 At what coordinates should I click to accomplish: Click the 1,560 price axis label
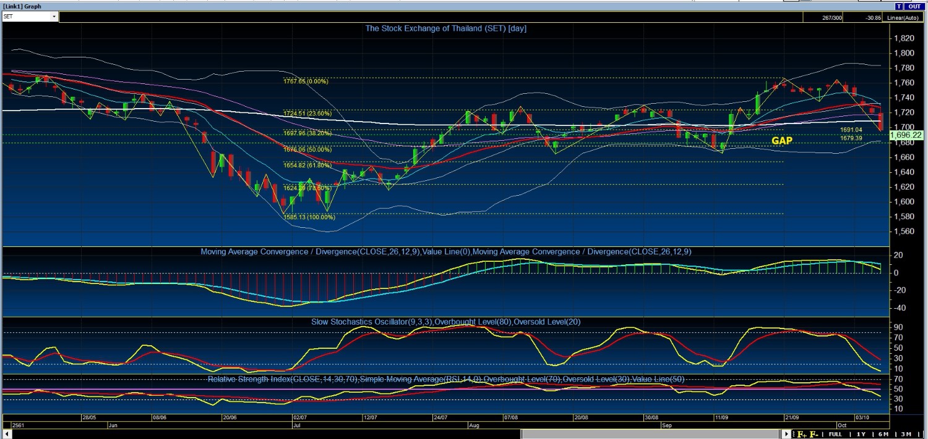coord(904,232)
